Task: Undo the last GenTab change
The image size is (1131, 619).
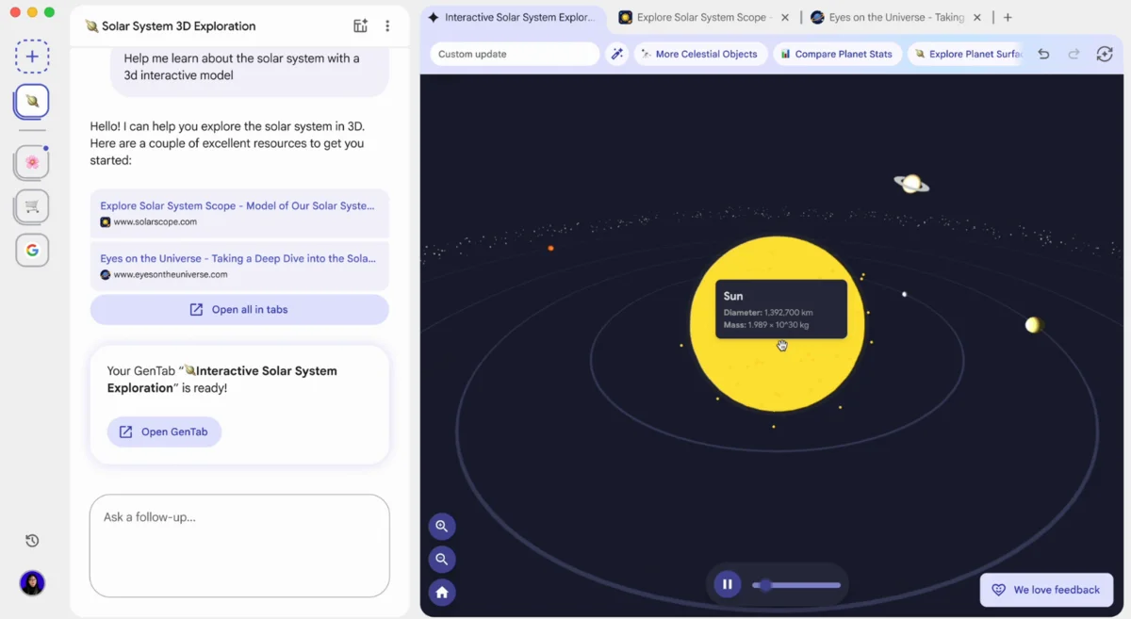Action: click(x=1043, y=54)
